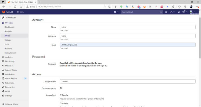Open Overview in the sidebar

tap(9, 23)
